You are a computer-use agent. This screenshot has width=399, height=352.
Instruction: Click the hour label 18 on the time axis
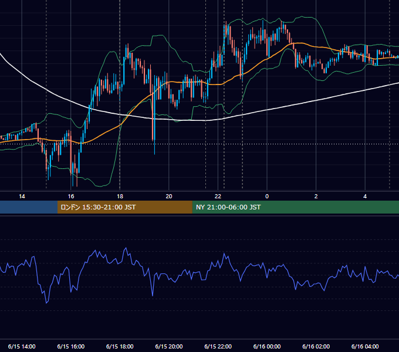click(120, 197)
